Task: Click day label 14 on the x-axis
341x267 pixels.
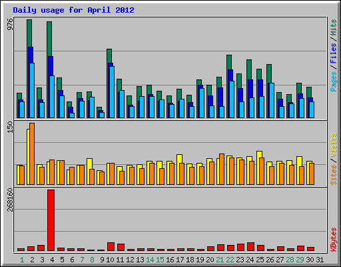Action: (150, 260)
